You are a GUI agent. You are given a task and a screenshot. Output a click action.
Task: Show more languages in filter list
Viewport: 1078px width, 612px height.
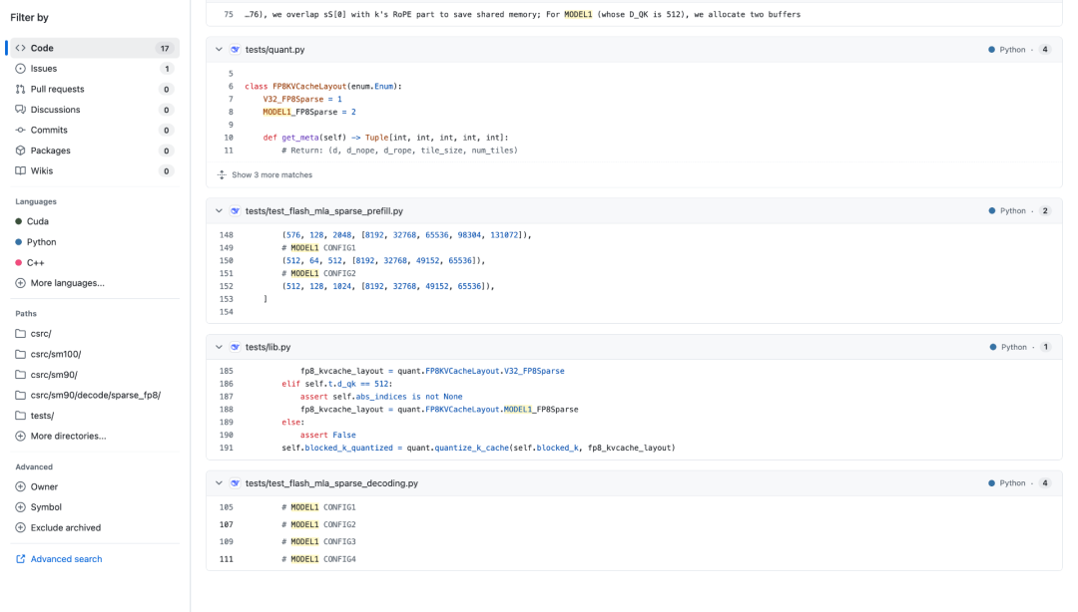point(67,283)
